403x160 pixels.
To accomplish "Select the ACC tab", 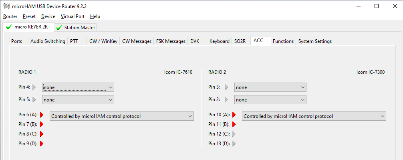I will [x=260, y=41].
